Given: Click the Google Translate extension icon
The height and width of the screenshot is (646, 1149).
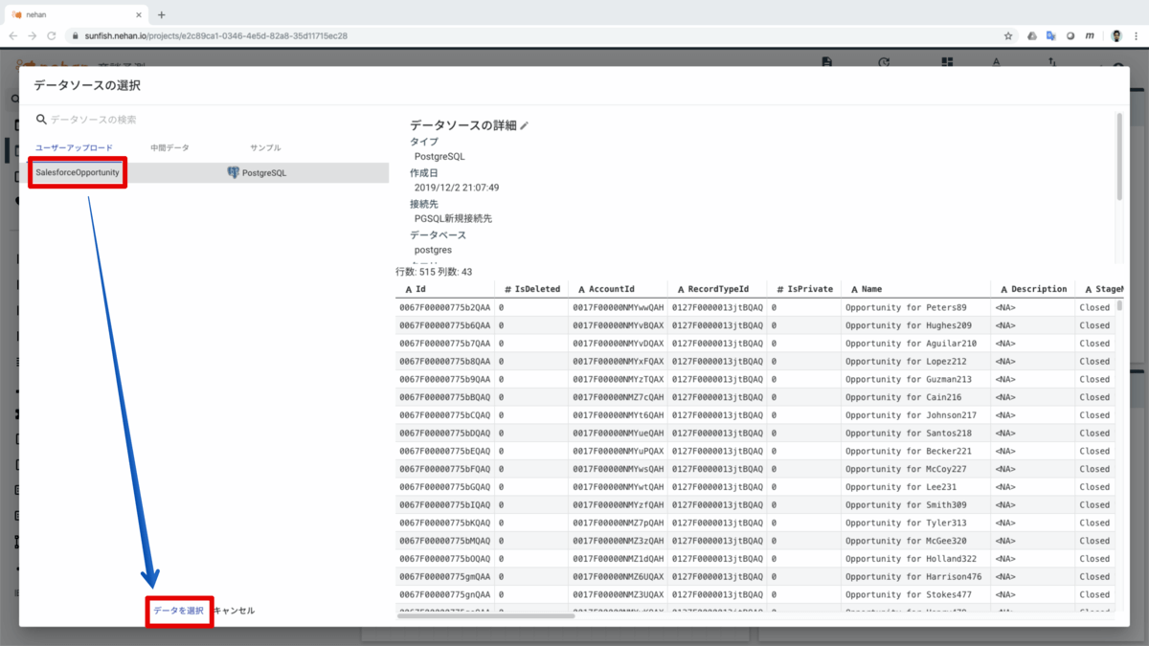Looking at the screenshot, I should point(1050,35).
